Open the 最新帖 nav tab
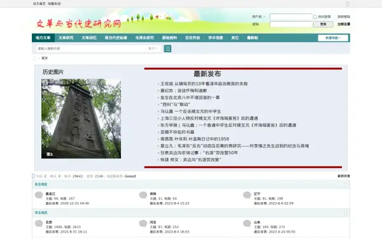 [x=252, y=38]
